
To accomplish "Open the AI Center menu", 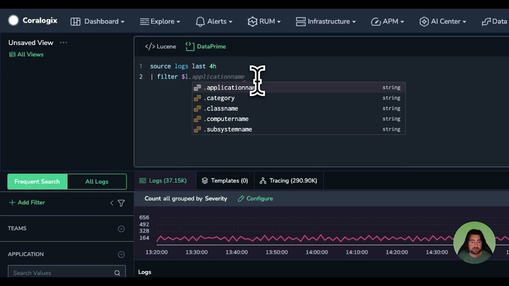I will pos(443,21).
